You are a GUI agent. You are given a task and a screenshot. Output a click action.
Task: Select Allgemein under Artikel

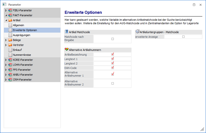click(19, 25)
